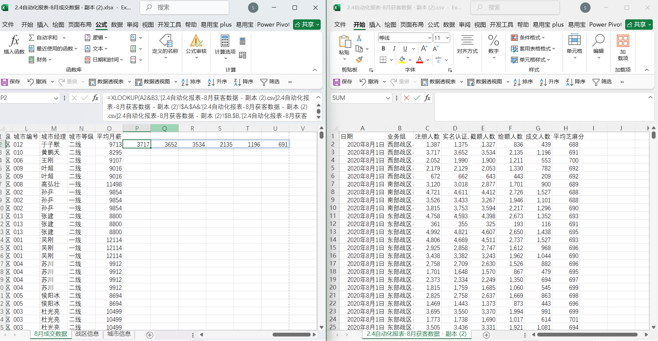658x341 pixels.
Task: Open Text functions dropdown
Action: coord(96,48)
